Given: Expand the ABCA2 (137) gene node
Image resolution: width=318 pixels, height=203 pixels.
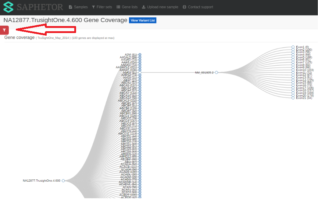Looking at the screenshot, I should pyautogui.click(x=140, y=85).
